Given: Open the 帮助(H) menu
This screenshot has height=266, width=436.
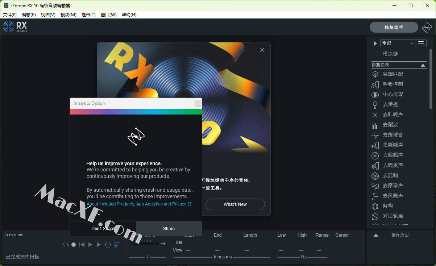Looking at the screenshot, I should pyautogui.click(x=129, y=15).
